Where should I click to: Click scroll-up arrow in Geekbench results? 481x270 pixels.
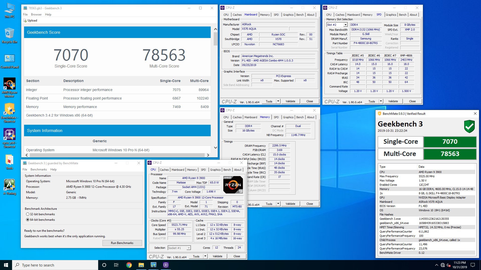pyautogui.click(x=215, y=29)
